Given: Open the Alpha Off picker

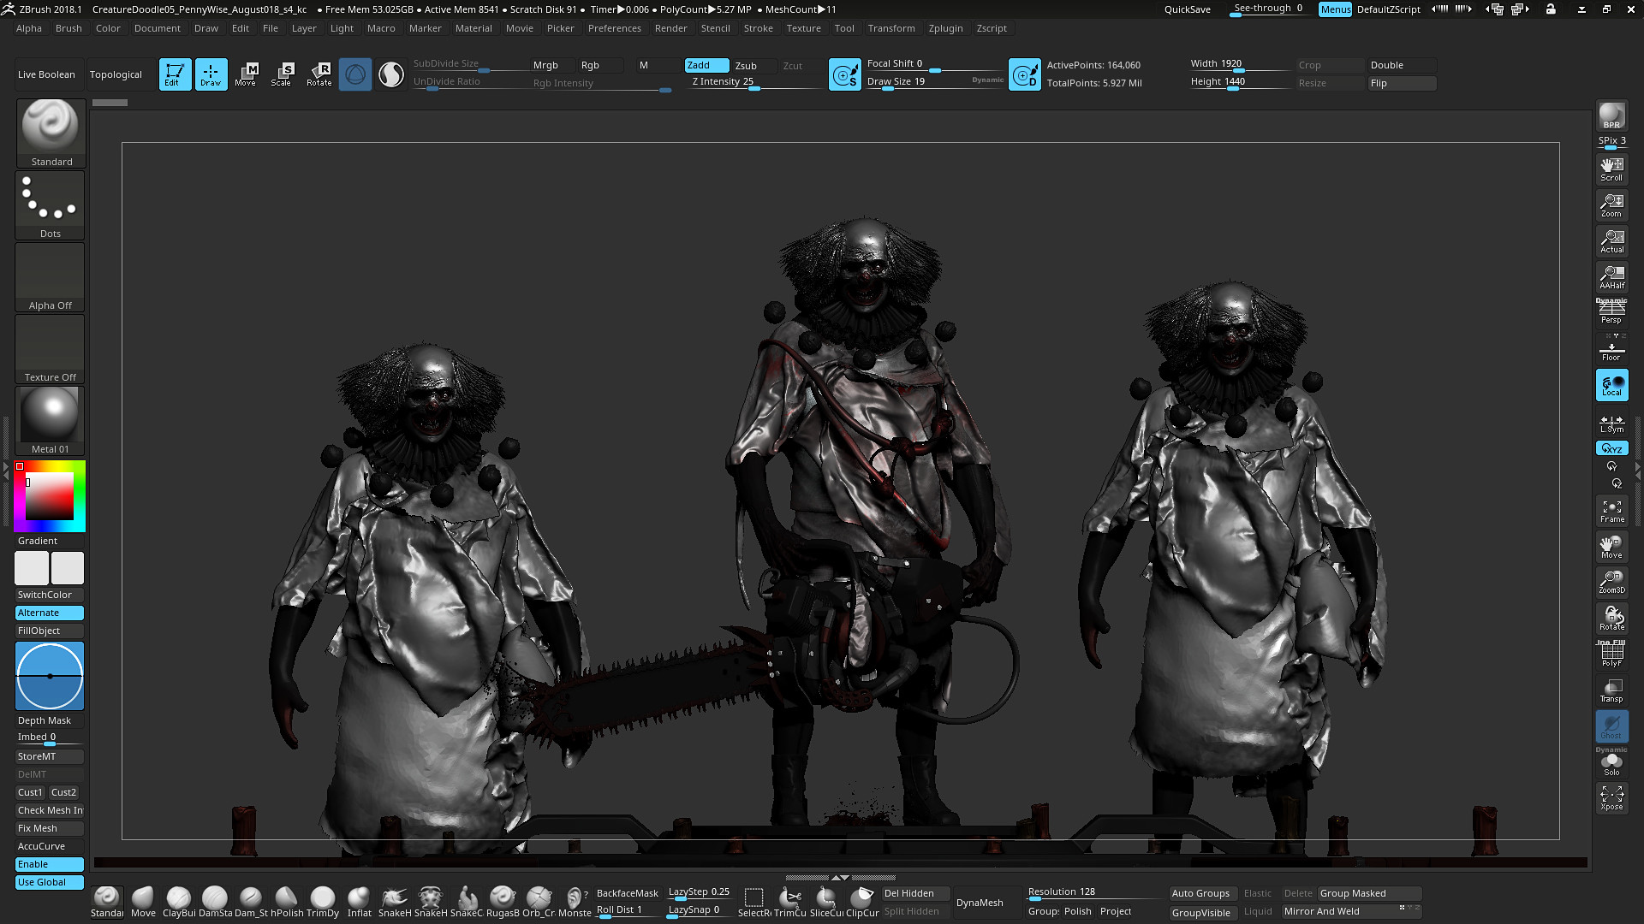Looking at the screenshot, I should point(51,277).
